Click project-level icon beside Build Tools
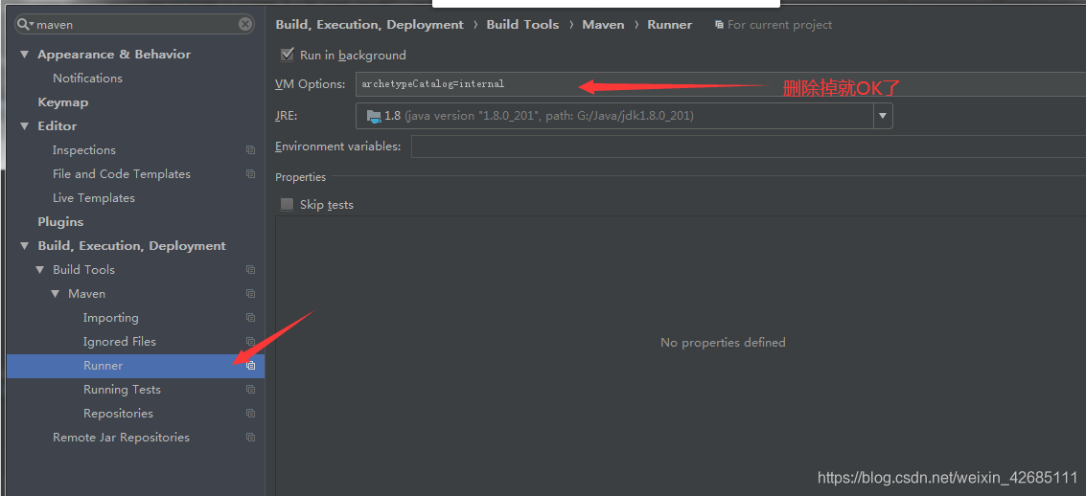Screen dimensions: 1086x496 (250, 270)
